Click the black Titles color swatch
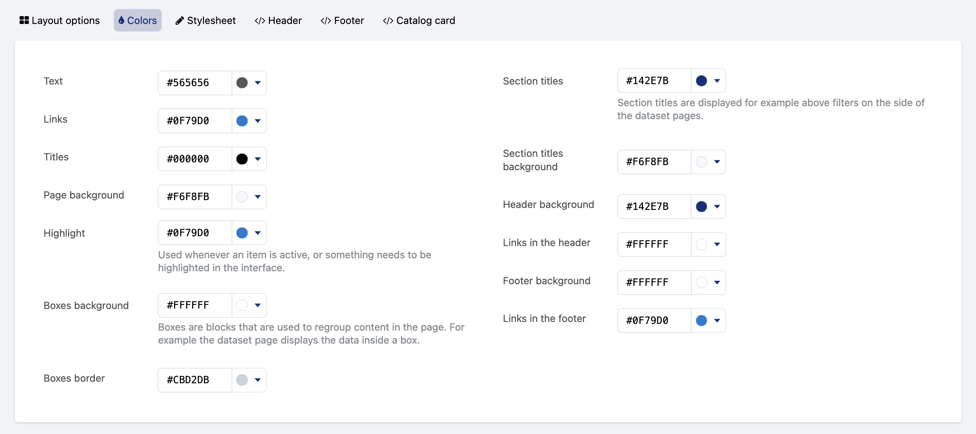This screenshot has height=434, width=976. tap(242, 159)
